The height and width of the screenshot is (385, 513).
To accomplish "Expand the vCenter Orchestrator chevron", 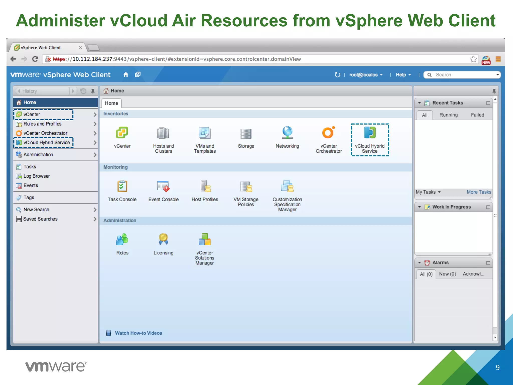I will coord(95,133).
